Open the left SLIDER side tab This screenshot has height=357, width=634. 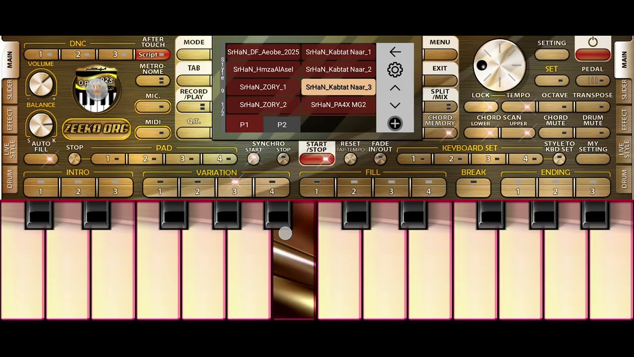point(10,90)
